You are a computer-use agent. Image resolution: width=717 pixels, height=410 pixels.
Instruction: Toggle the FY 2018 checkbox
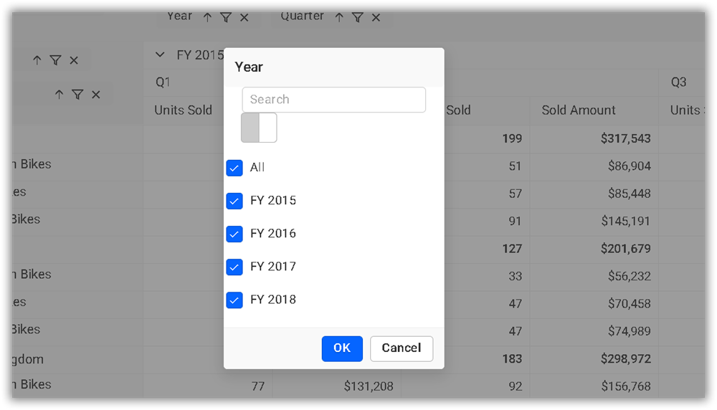click(234, 300)
